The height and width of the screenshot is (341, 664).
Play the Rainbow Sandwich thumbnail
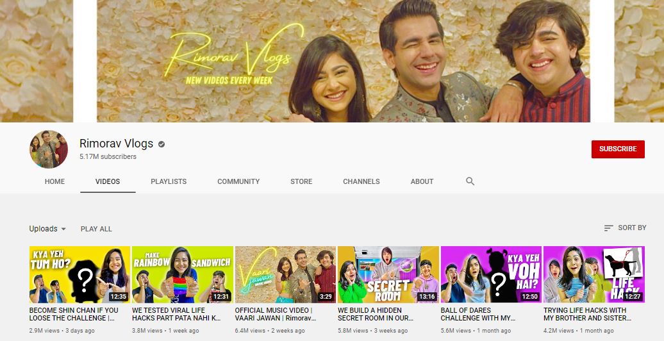point(183,274)
